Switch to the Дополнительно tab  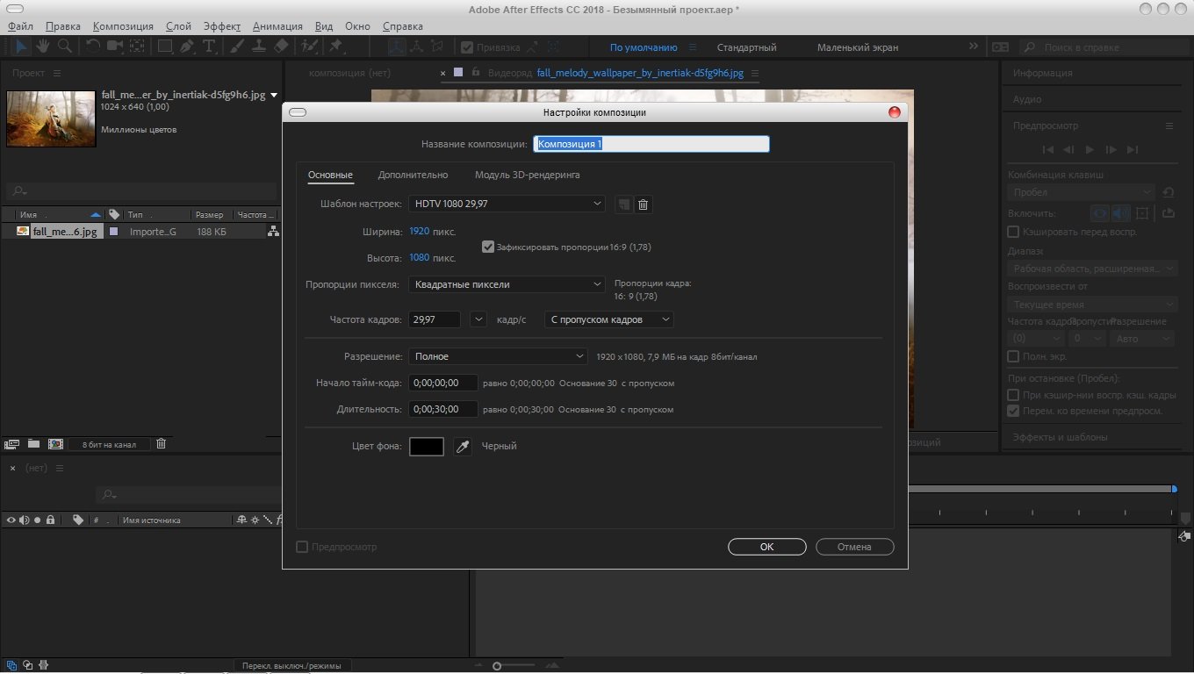pos(413,175)
